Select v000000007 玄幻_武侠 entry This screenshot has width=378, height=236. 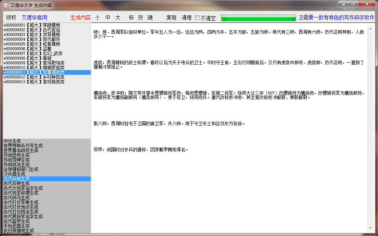tap(47, 53)
